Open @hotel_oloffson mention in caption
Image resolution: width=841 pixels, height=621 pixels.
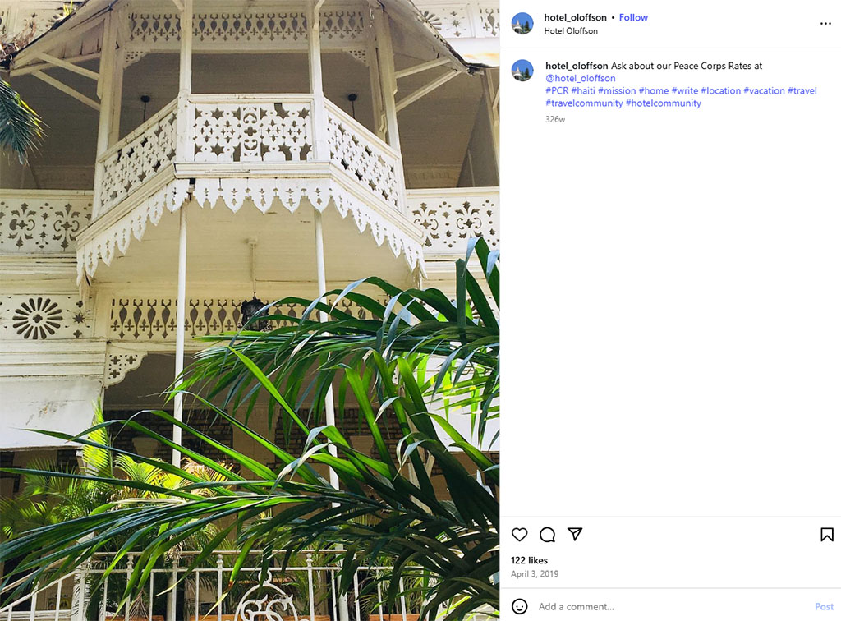581,78
